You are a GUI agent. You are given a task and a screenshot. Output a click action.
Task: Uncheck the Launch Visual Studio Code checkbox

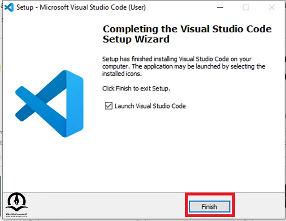click(109, 106)
